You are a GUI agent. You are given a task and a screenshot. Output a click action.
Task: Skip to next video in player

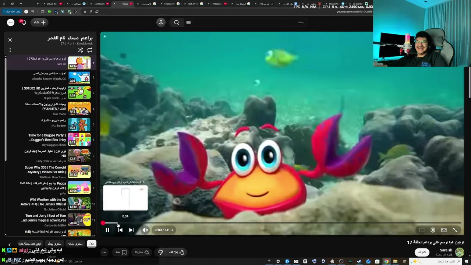click(131, 230)
